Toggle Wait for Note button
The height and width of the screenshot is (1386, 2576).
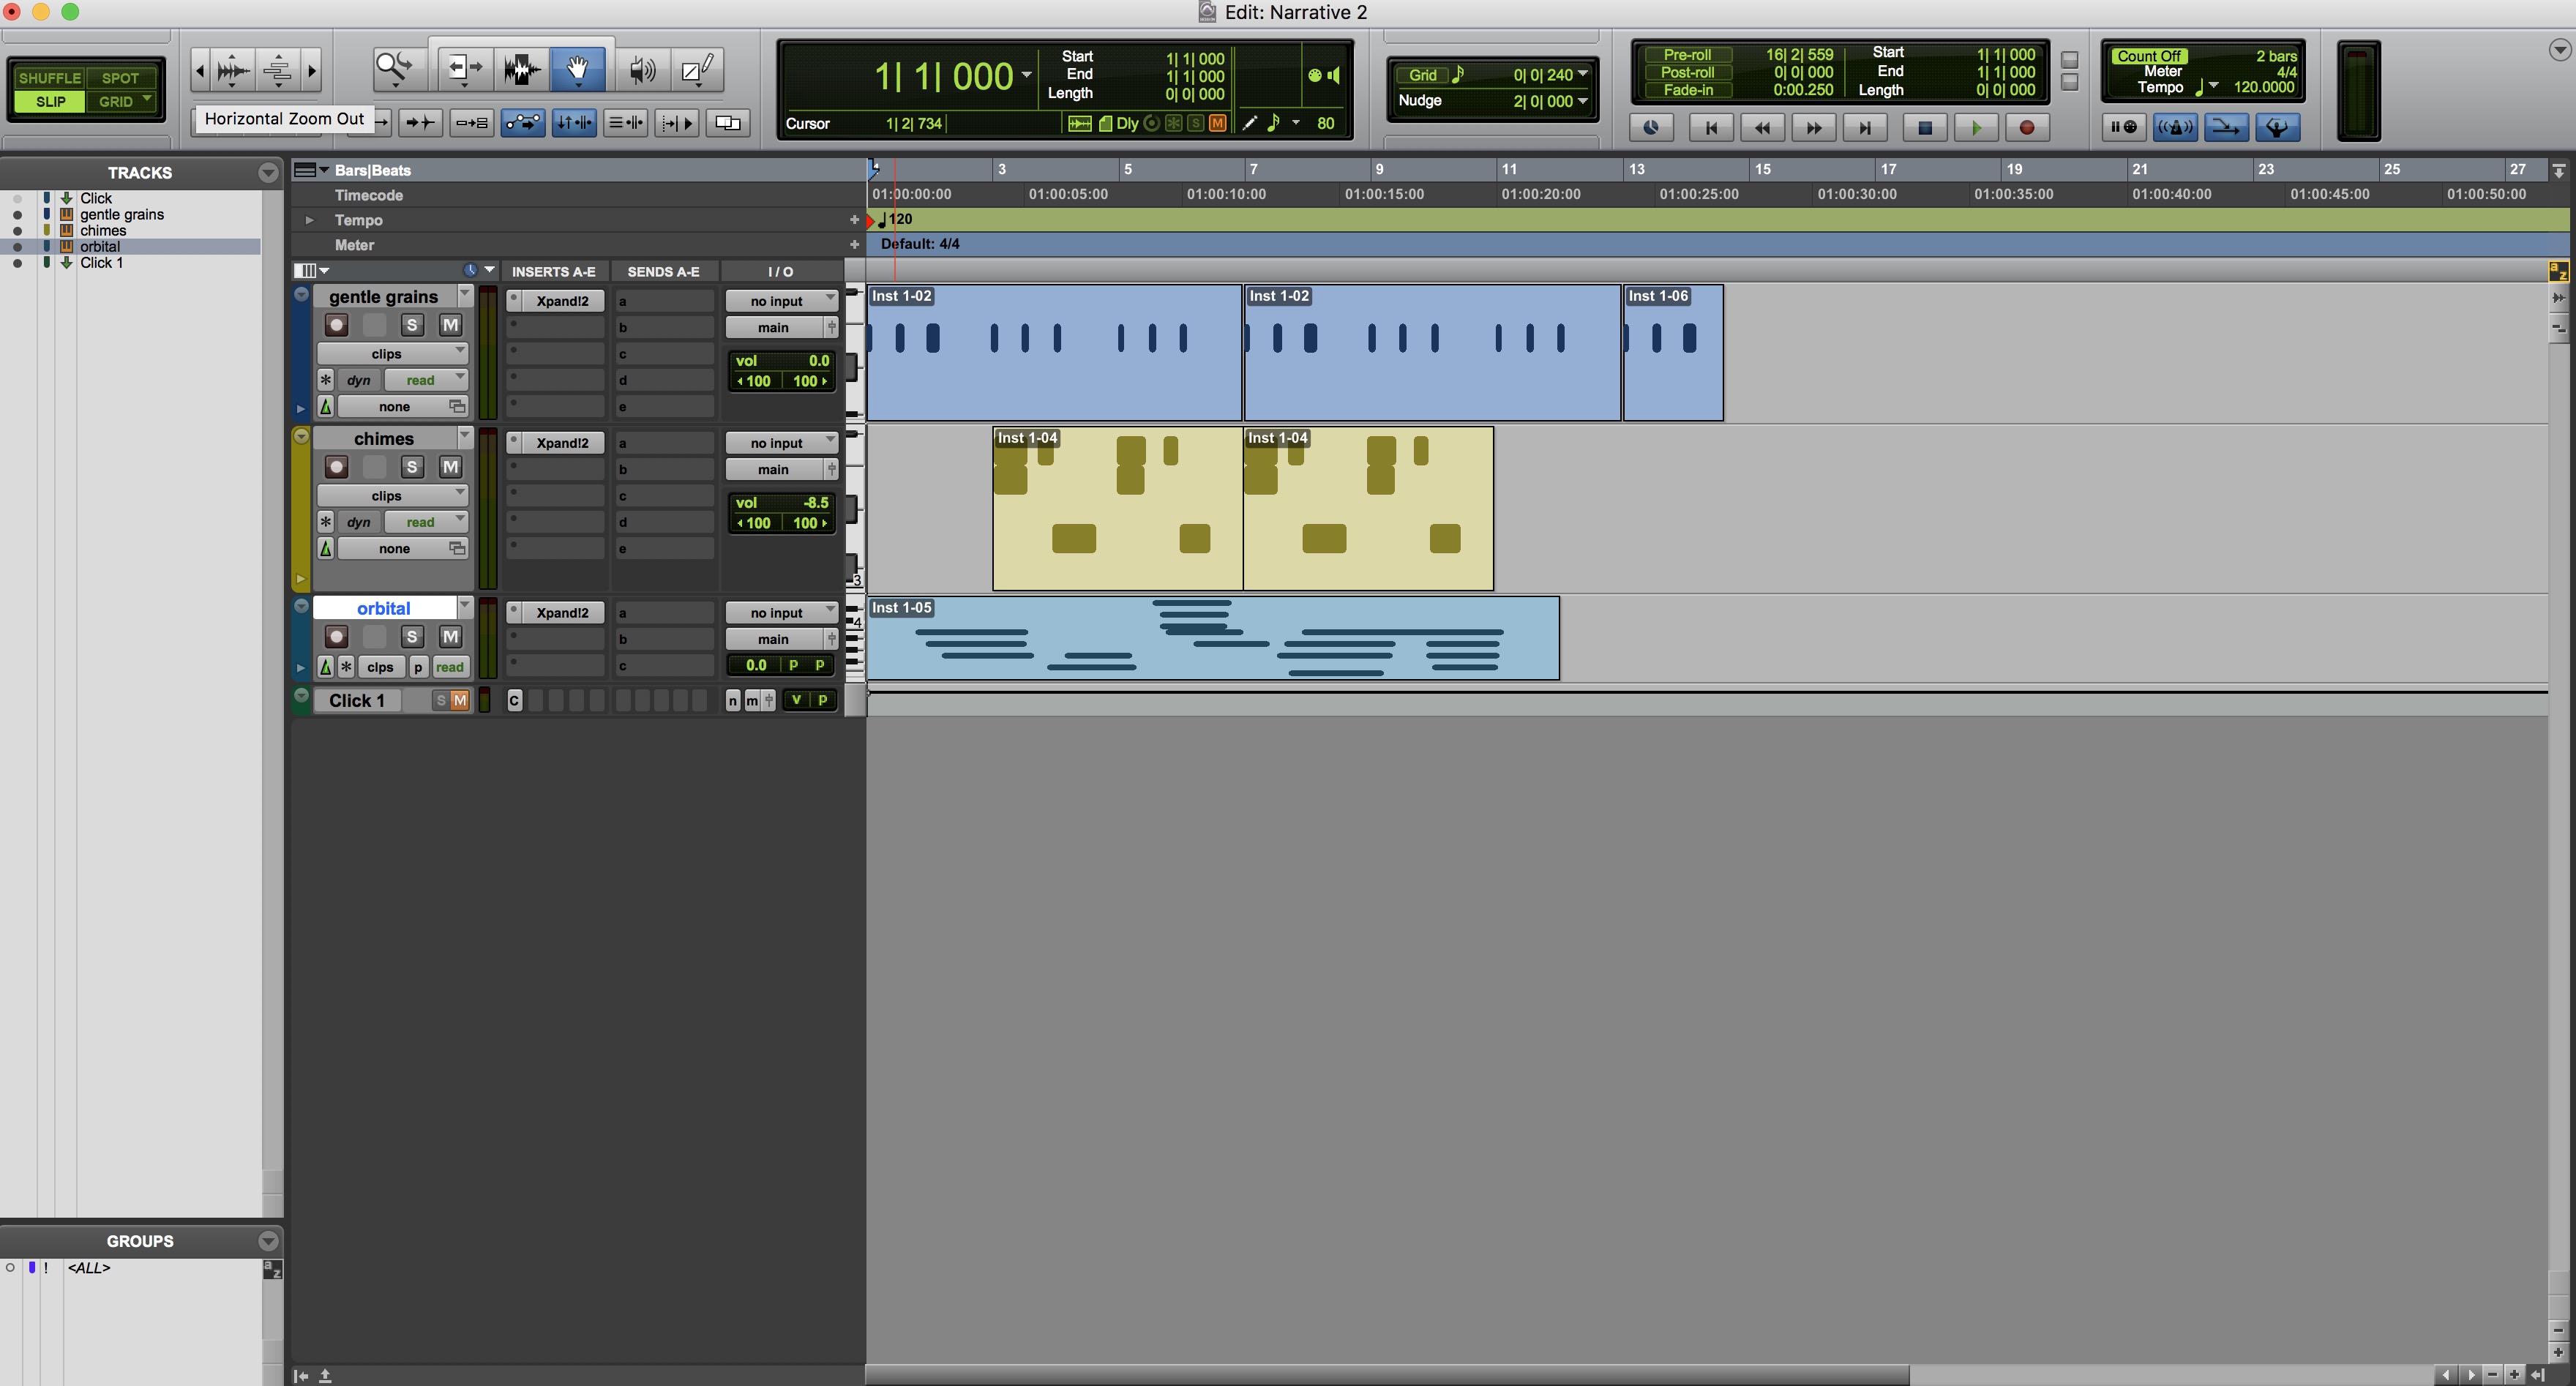(2124, 127)
